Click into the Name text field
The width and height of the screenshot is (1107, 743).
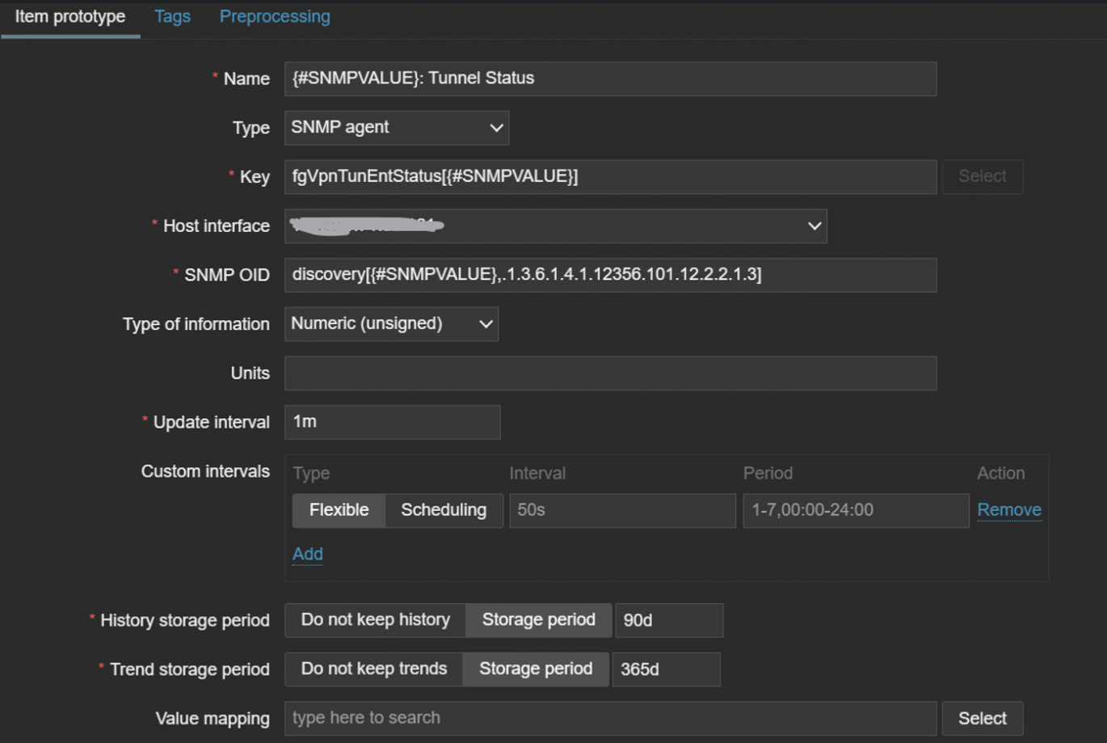(610, 78)
